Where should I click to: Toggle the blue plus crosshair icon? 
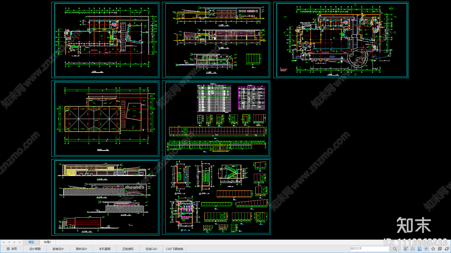[426, 249]
